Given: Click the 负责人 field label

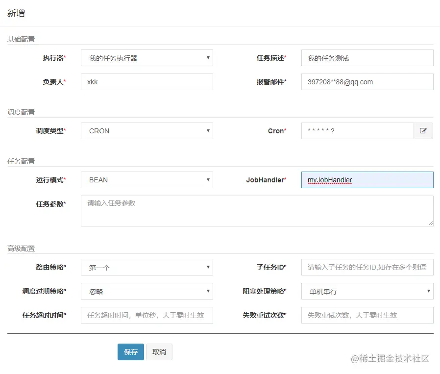Looking at the screenshot, I should tap(54, 82).
